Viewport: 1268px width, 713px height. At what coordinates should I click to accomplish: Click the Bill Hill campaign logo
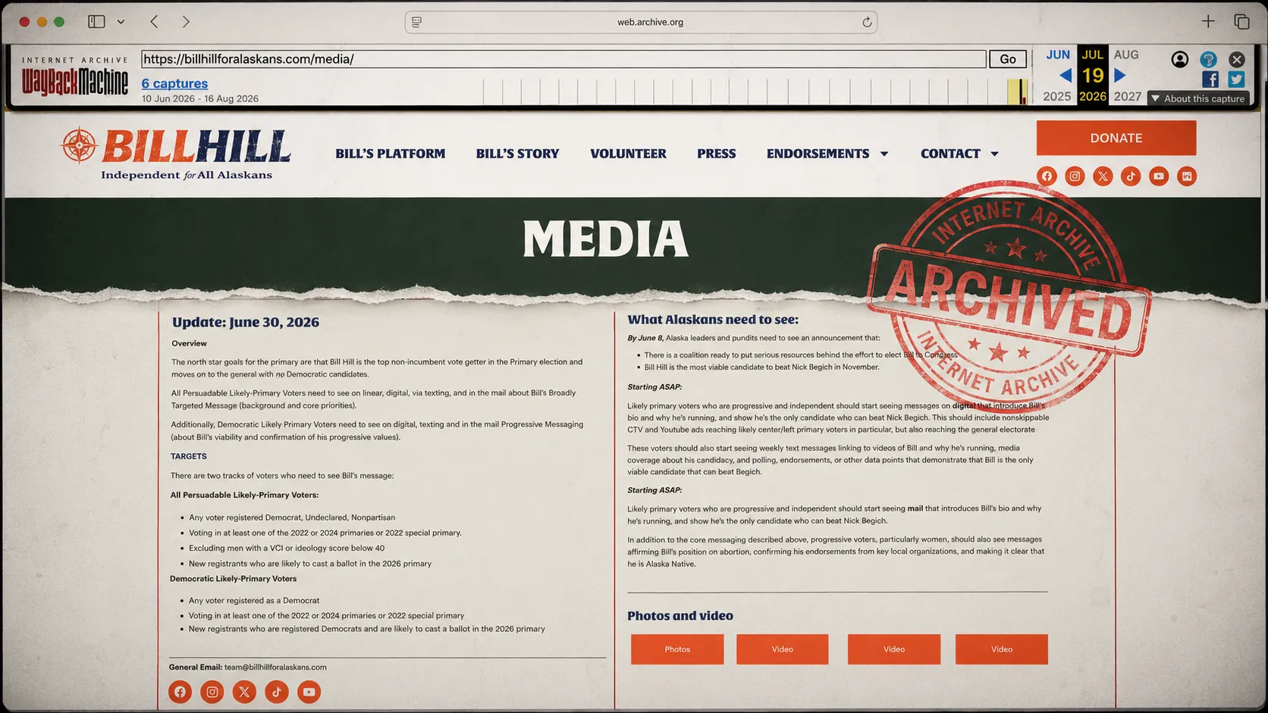[176, 154]
